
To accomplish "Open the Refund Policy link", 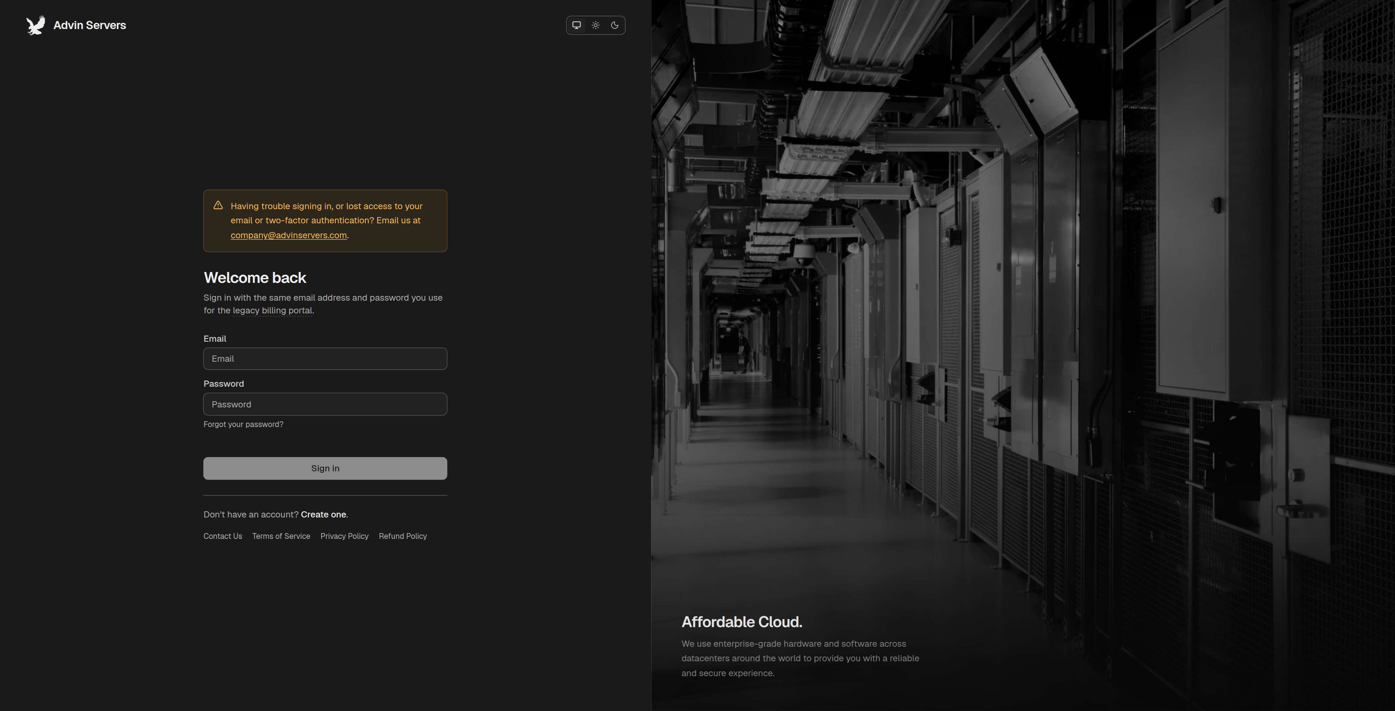I will [403, 536].
